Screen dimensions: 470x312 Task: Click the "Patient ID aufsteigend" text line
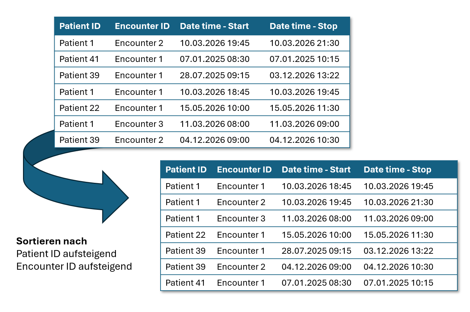(x=66, y=254)
